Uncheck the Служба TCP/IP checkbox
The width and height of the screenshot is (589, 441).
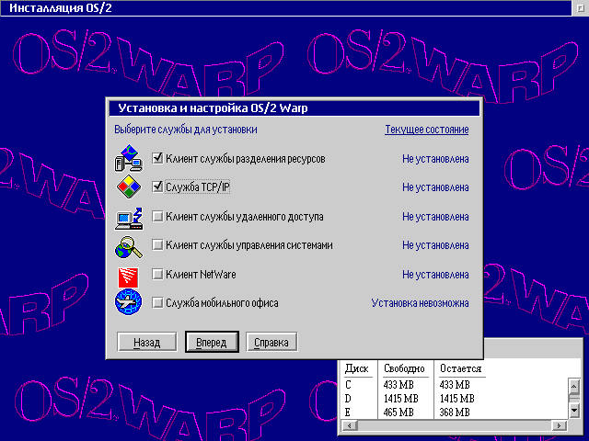pos(157,187)
